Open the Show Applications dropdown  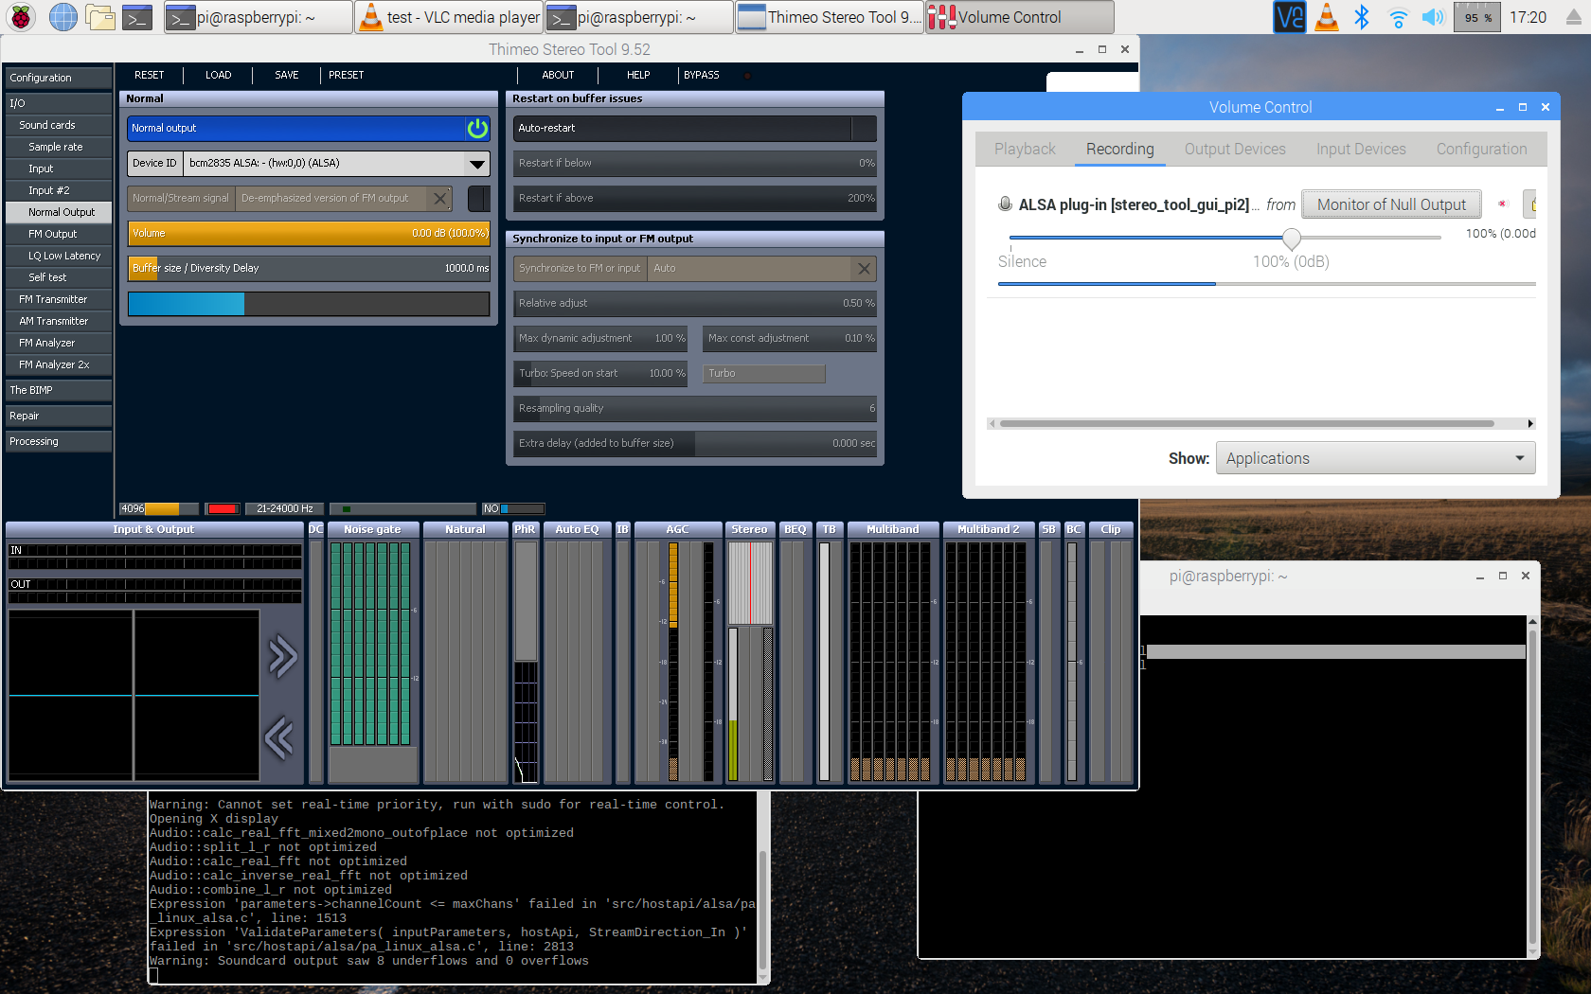[x=1375, y=458]
